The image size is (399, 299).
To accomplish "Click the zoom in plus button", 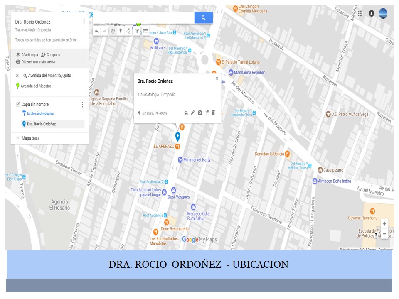I will (384, 223).
